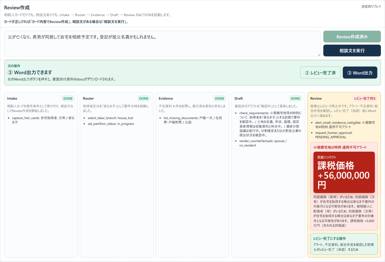Select the Intake card title
The height and width of the screenshot is (262, 385).
[12, 98]
